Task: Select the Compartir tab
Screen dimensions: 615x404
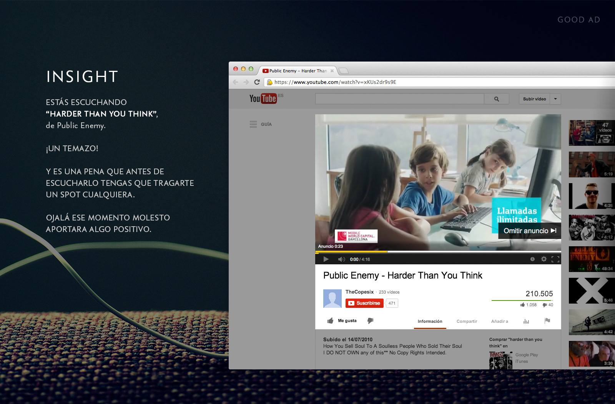Action: pyautogui.click(x=467, y=321)
